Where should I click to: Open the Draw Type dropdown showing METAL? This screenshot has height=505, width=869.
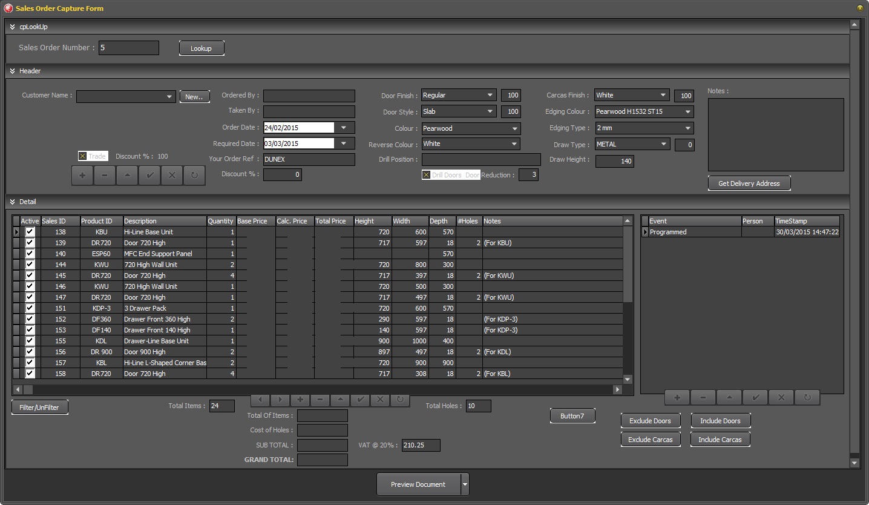663,144
